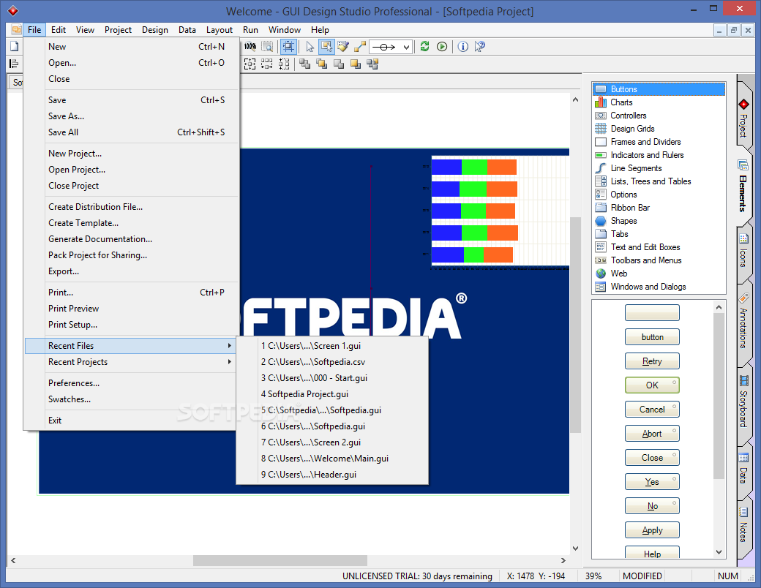Pick the blank button element
Image resolution: width=761 pixels, height=588 pixels.
point(652,313)
